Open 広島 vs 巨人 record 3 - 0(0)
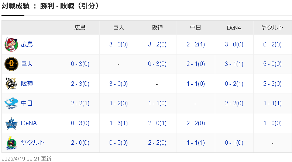The width and height of the screenshot is (292, 162). (118, 45)
